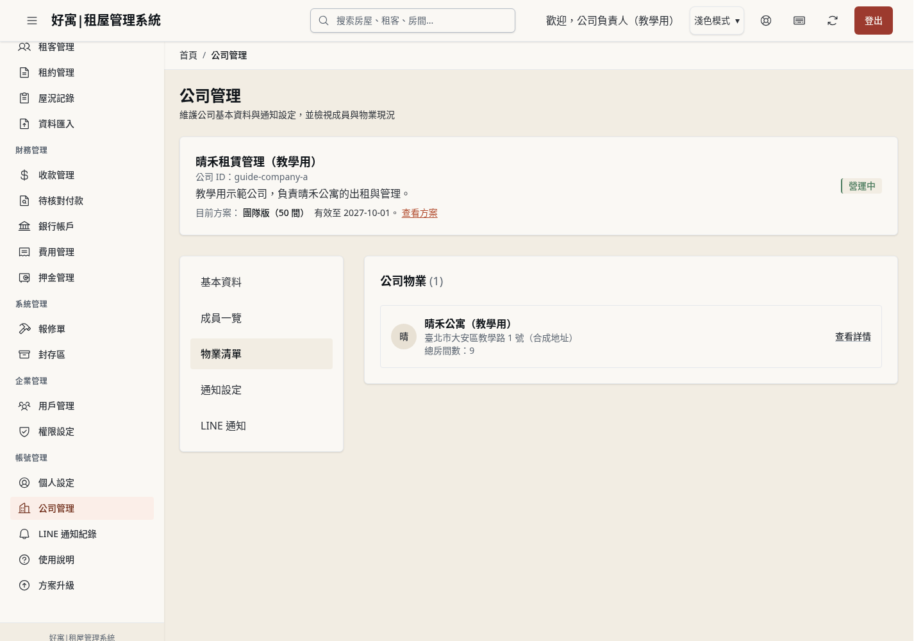
Task: Open 報修單 label in sidebar
Action: point(52,329)
